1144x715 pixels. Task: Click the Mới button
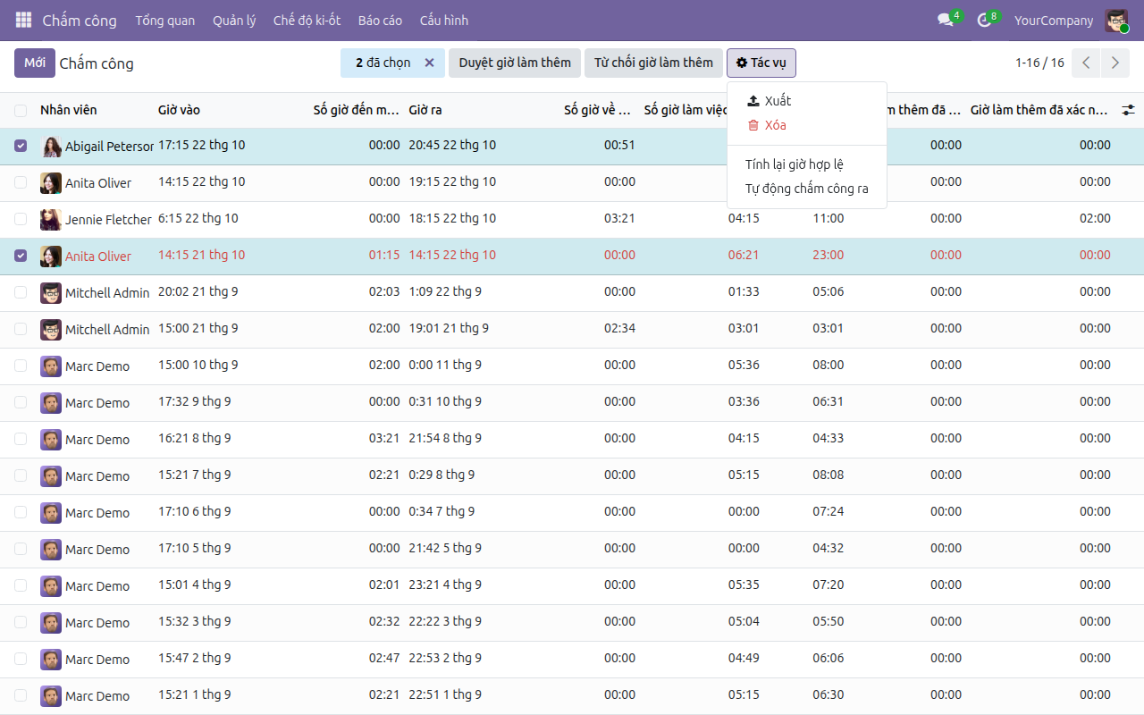(x=35, y=63)
